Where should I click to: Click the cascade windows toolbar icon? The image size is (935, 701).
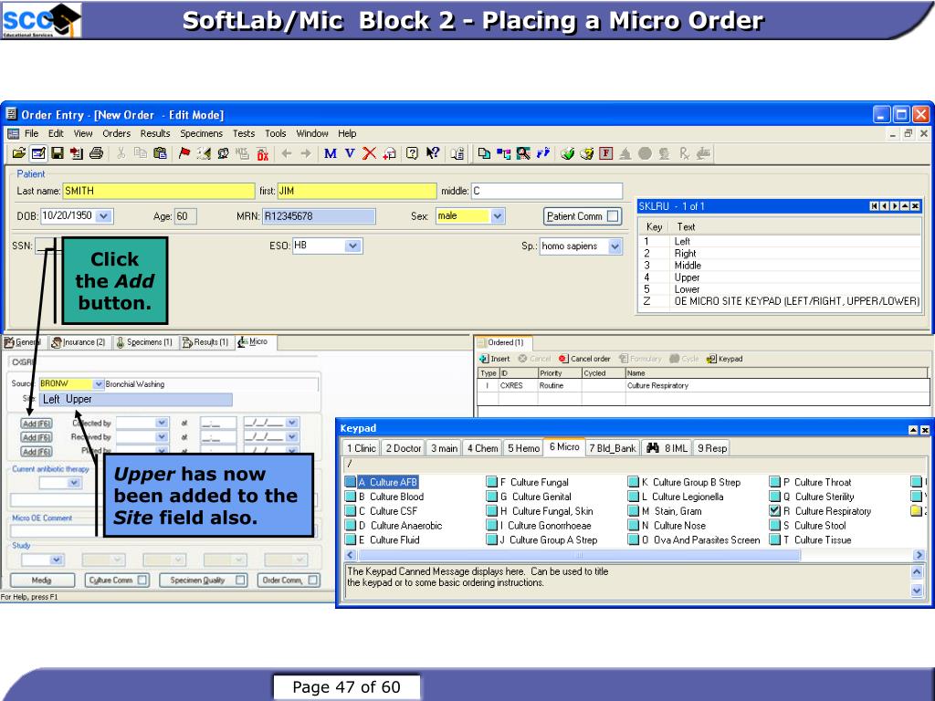484,153
